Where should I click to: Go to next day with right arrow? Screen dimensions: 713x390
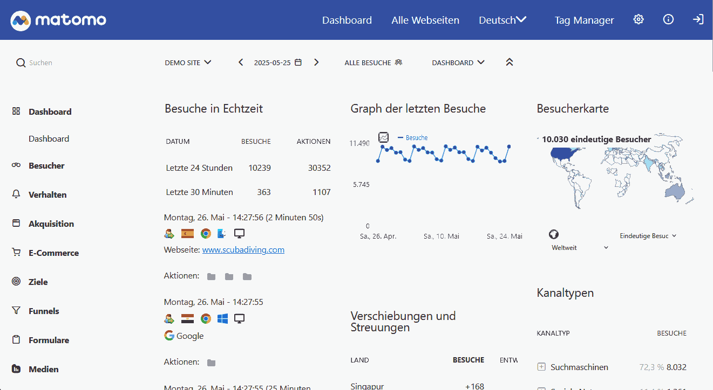316,62
